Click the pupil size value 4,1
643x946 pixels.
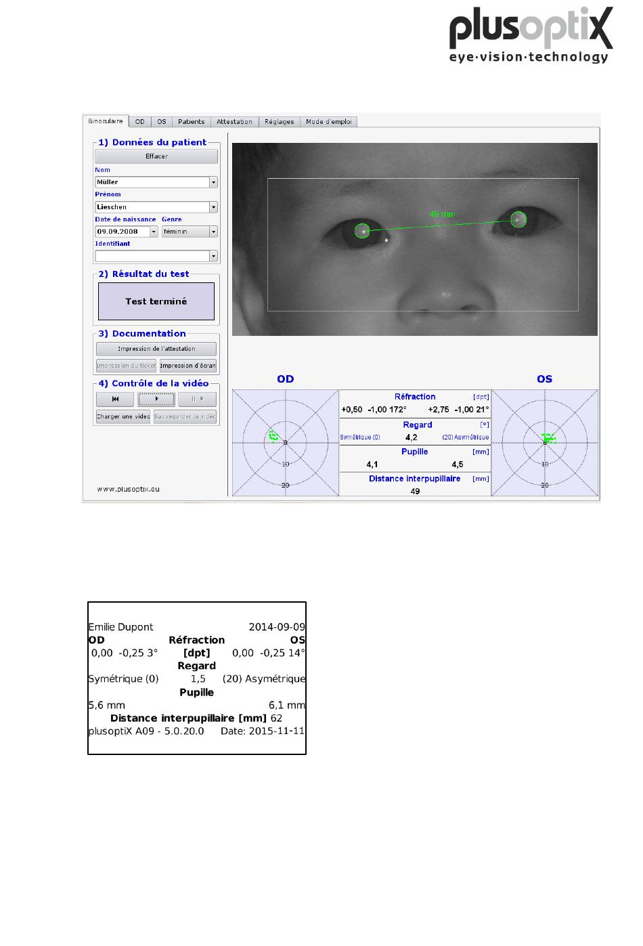(372, 465)
